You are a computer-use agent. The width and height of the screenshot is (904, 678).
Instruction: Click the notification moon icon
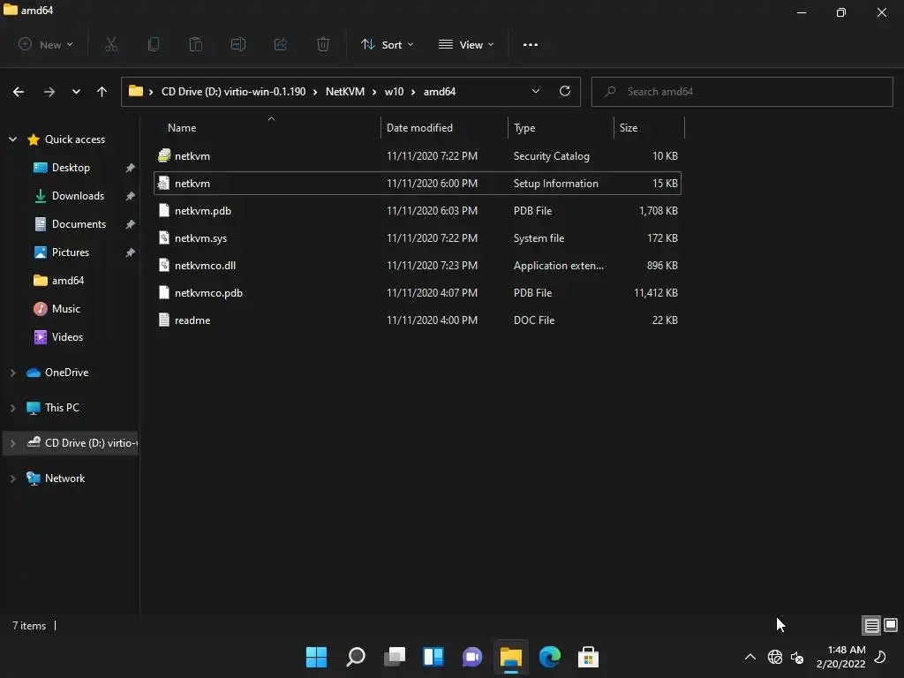pos(880,657)
